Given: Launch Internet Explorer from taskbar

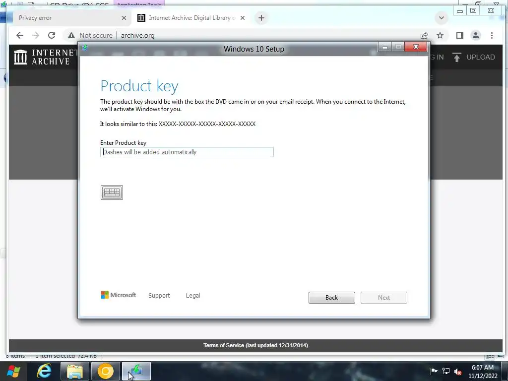Looking at the screenshot, I should point(44,371).
